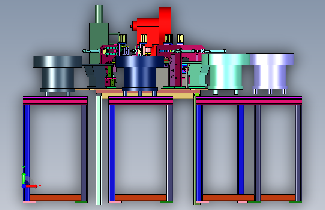Click the blue origin ball of the coordinate triad
The width and height of the screenshot is (325, 210).
(x=24, y=186)
